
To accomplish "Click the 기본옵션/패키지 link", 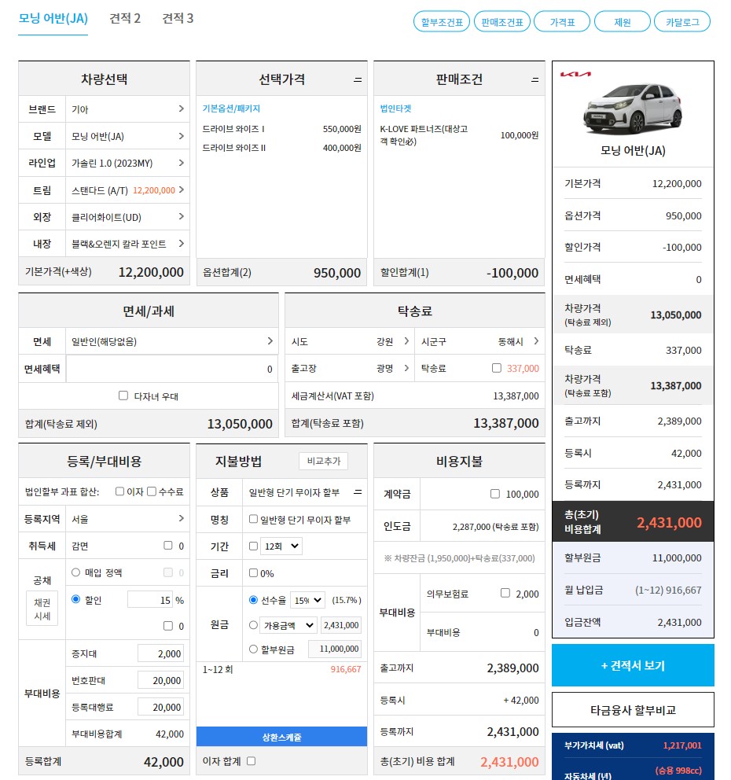I will pyautogui.click(x=231, y=109).
